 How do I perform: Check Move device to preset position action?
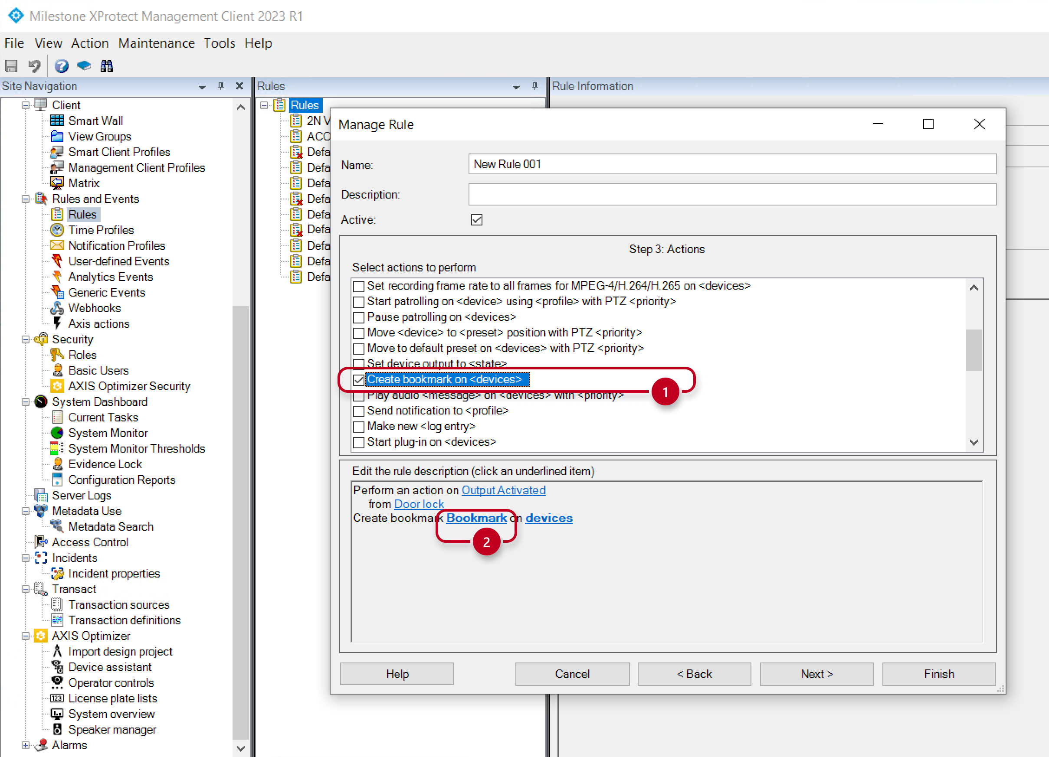(358, 333)
